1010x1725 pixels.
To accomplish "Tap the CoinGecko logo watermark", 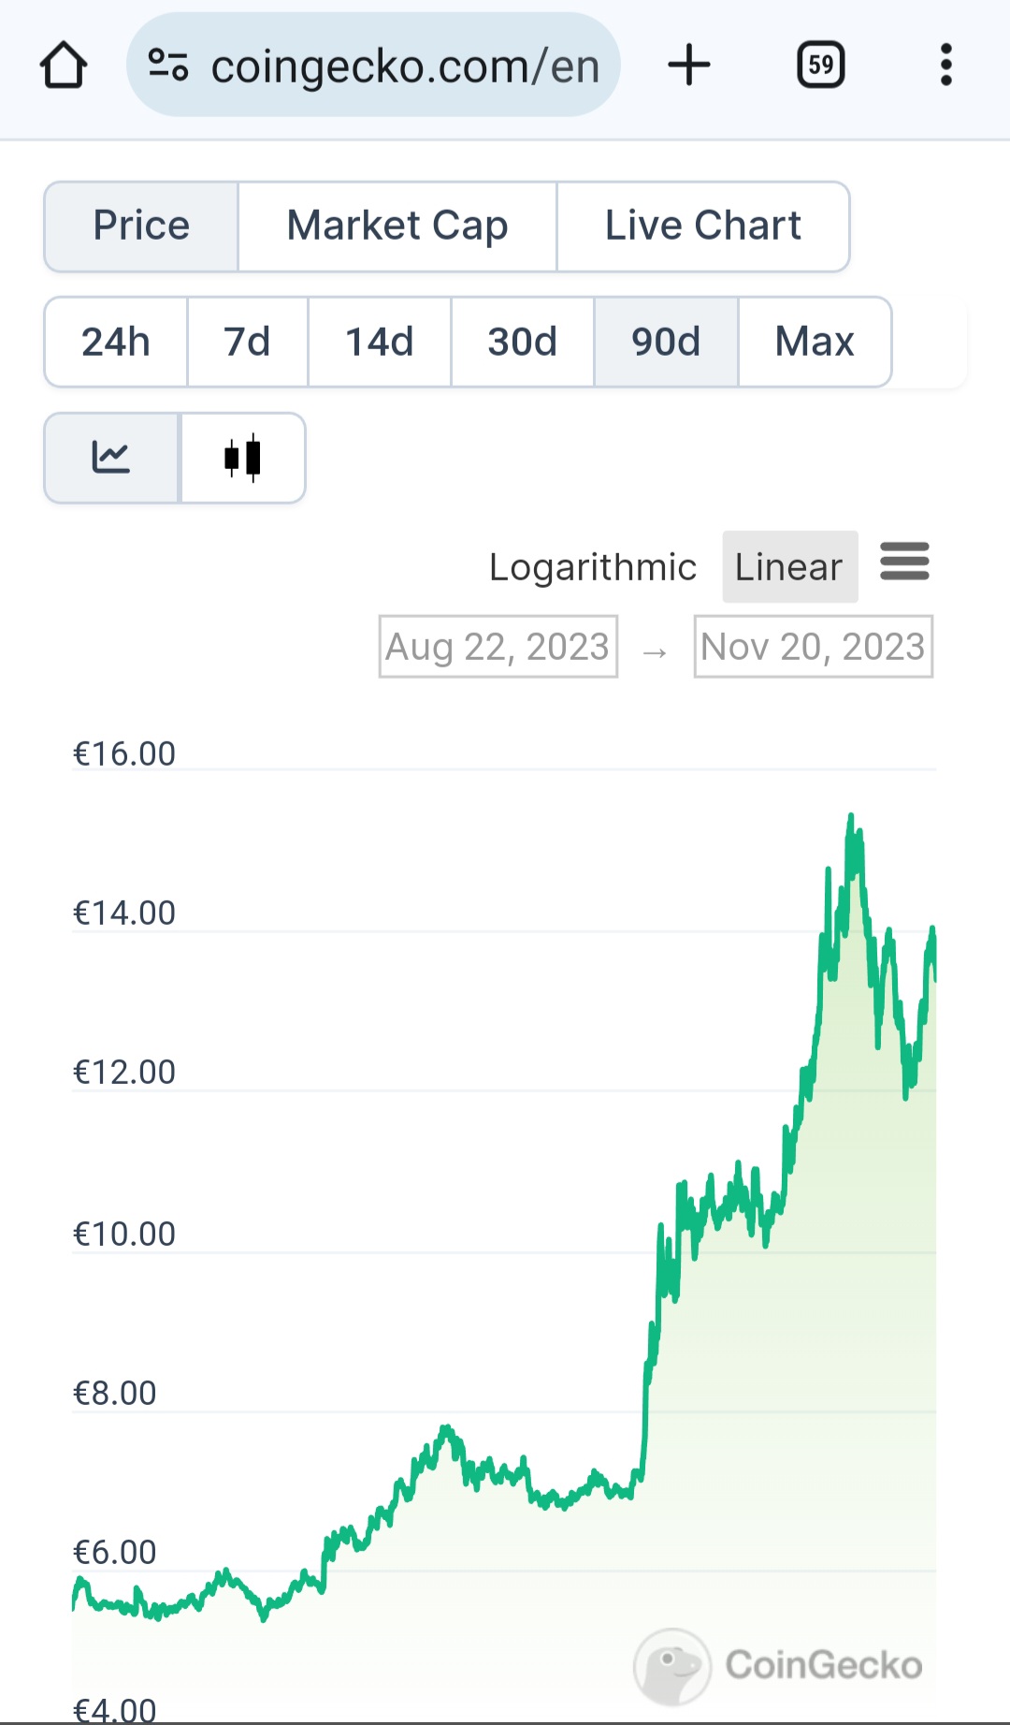I will [x=778, y=1665].
